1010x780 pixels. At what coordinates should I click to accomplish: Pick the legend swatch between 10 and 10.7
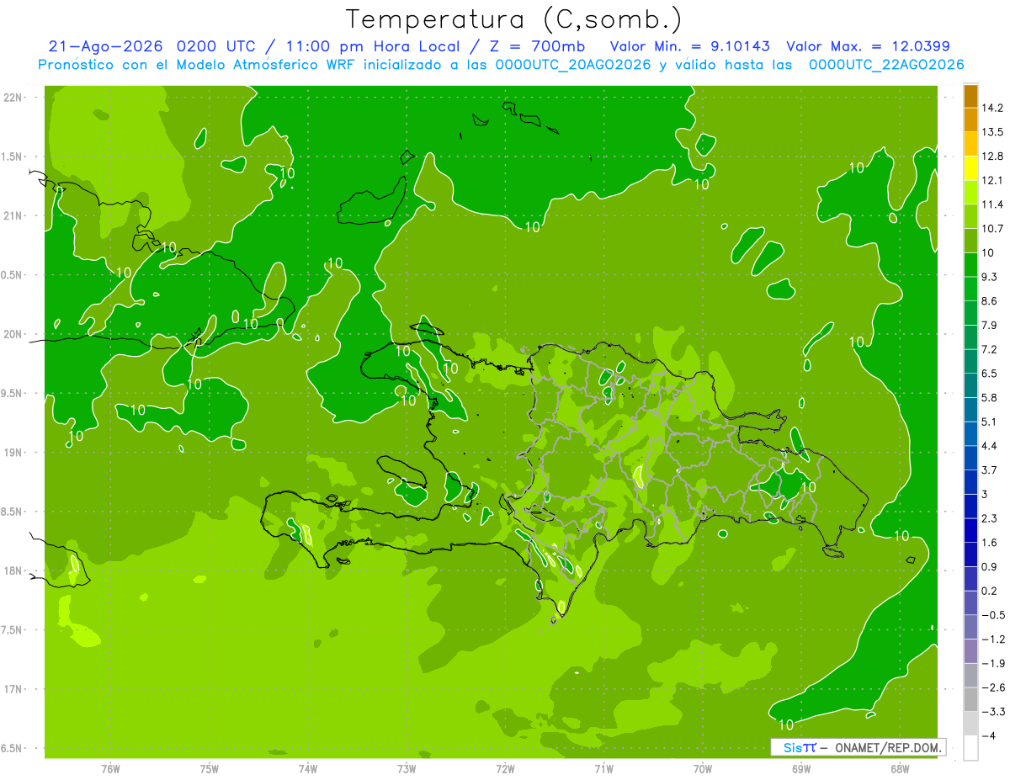click(x=970, y=241)
